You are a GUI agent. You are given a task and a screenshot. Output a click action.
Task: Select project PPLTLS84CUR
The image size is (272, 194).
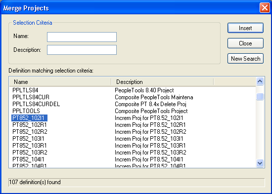click(31, 97)
